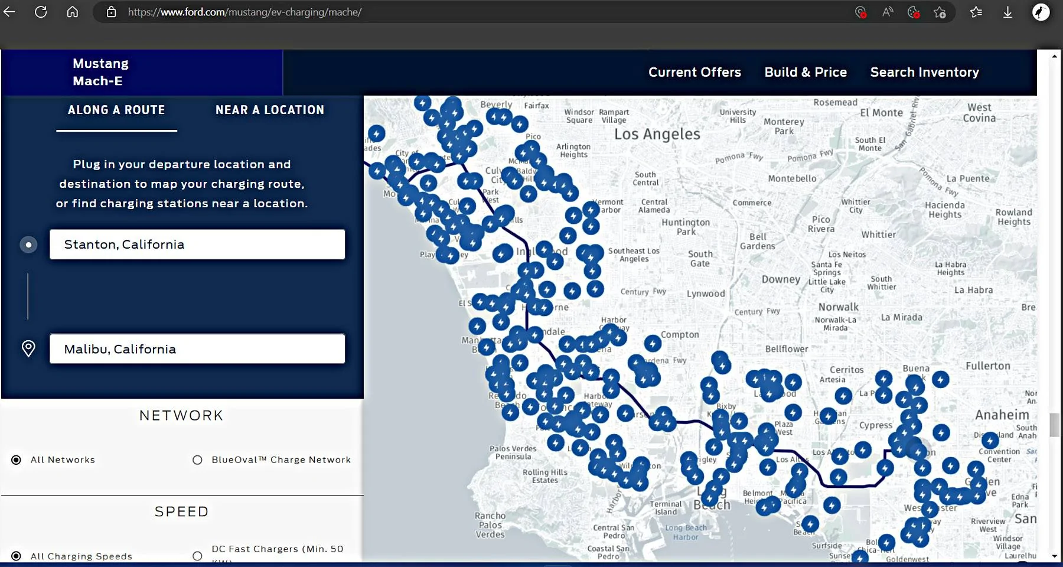Click the West Covina map label
Screen dimensions: 1063x567
pos(979,113)
